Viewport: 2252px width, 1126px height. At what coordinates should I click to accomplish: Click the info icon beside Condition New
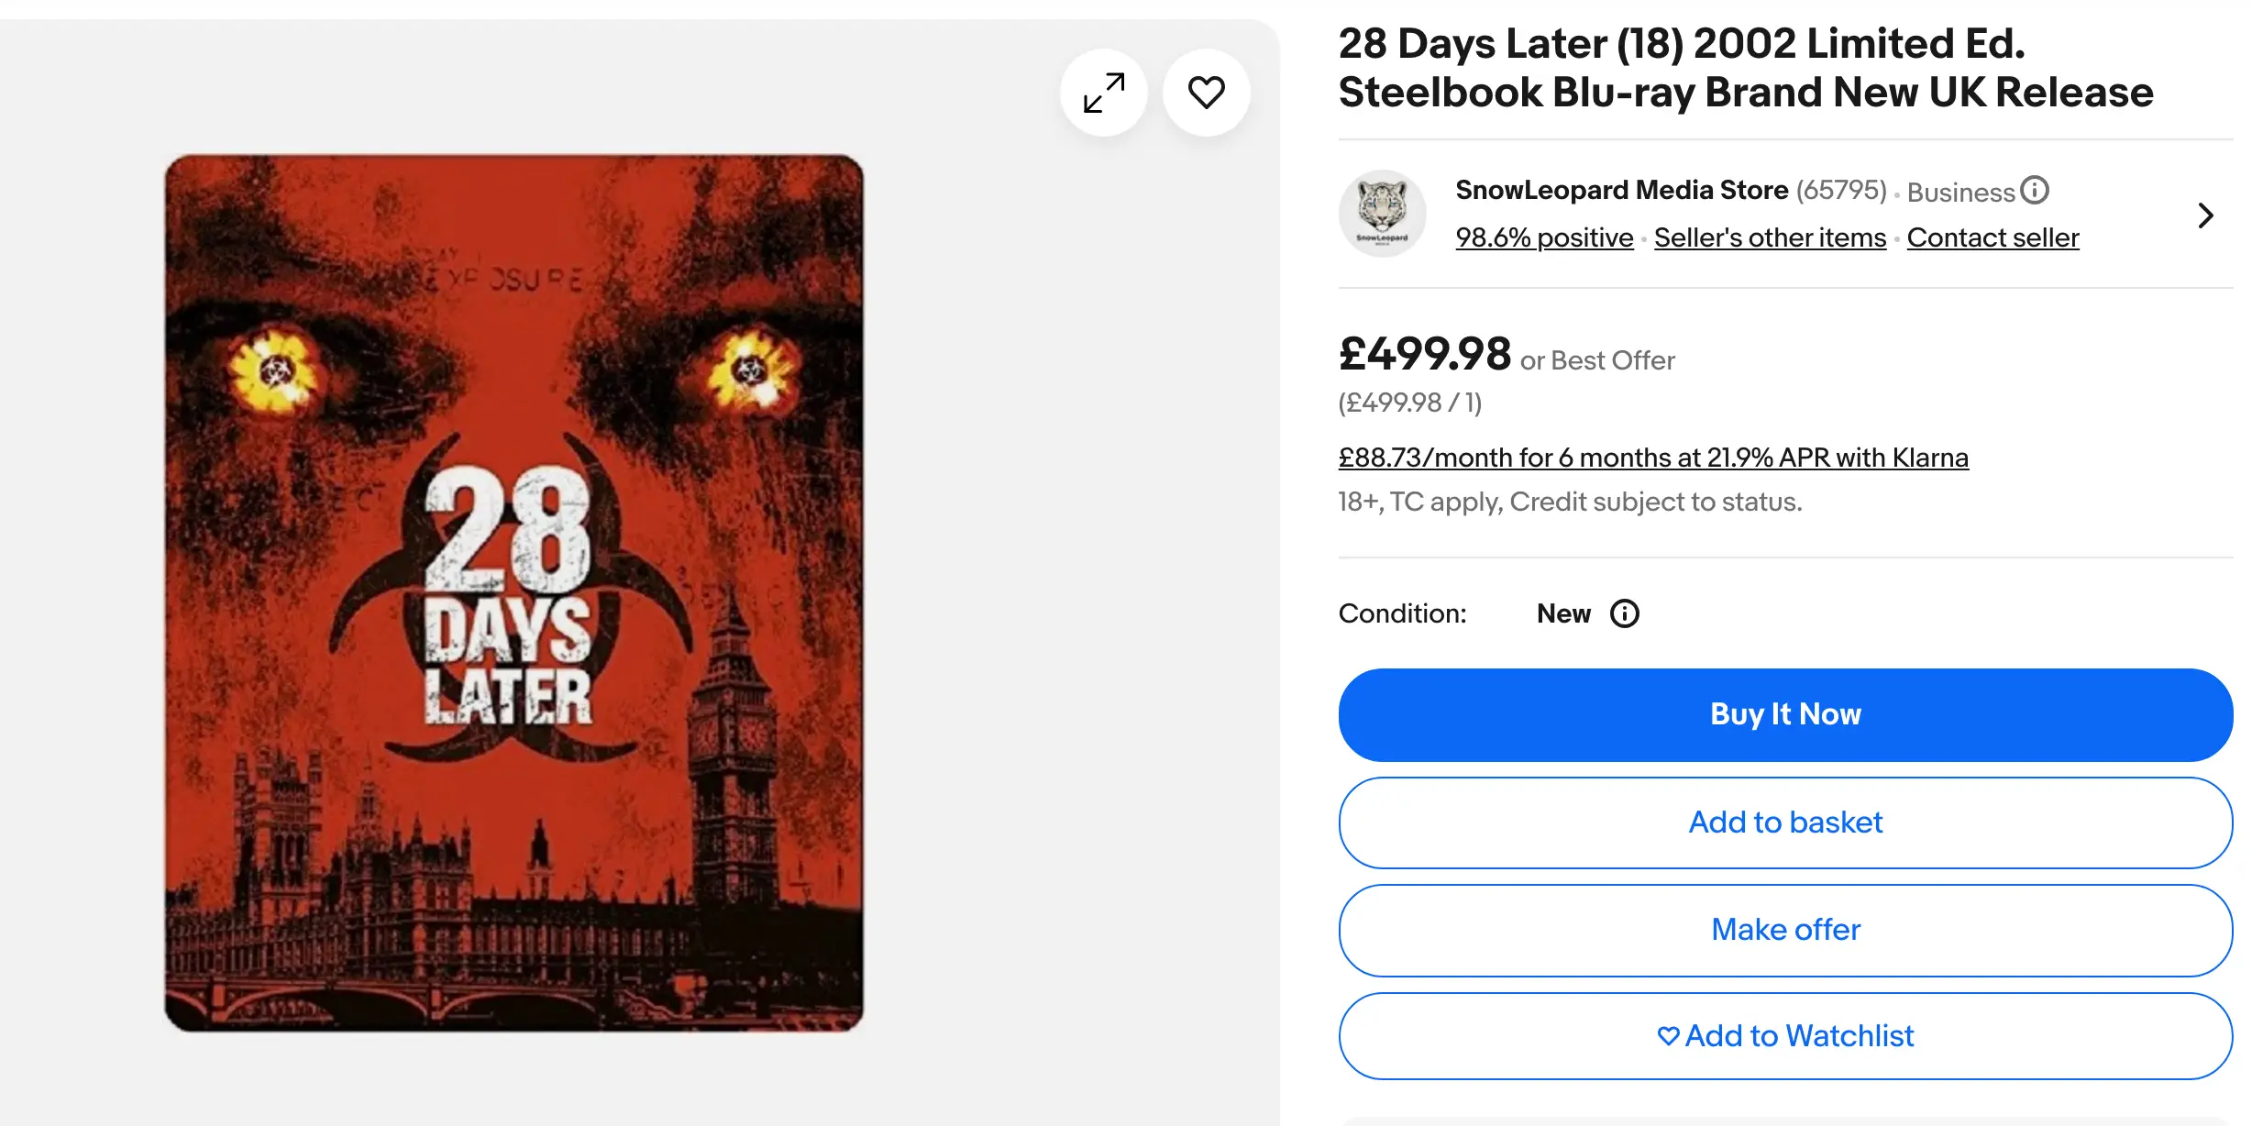click(1625, 613)
